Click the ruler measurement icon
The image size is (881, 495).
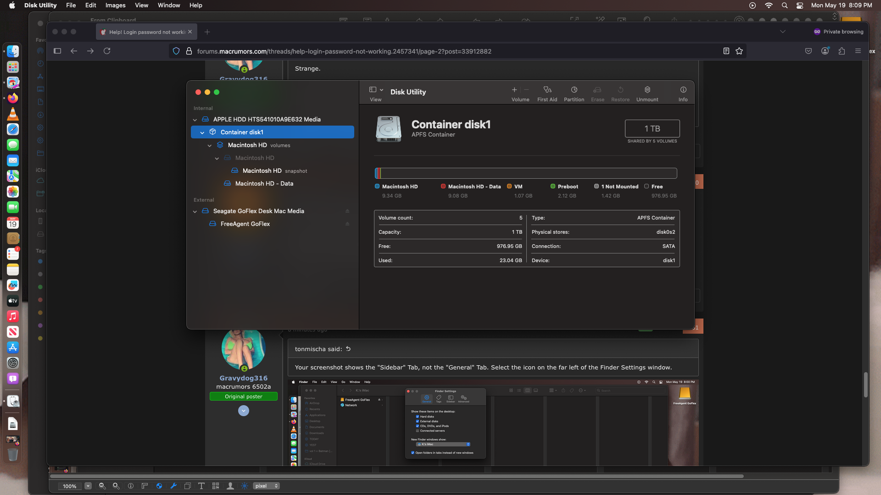tap(145, 486)
